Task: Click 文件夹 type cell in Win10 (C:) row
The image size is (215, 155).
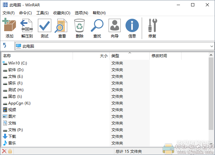Action: coord(117,63)
